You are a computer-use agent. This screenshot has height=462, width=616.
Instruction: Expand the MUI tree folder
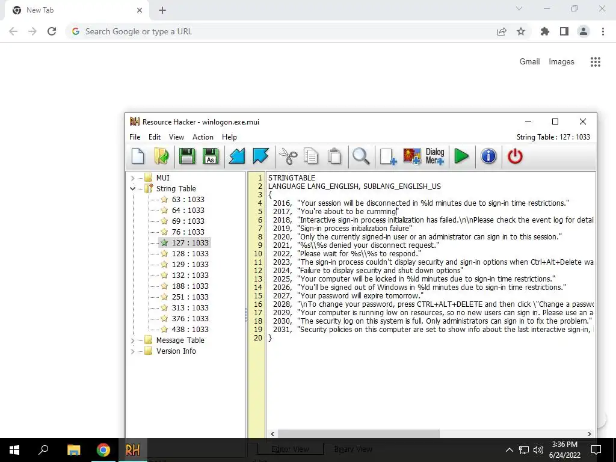(132, 178)
